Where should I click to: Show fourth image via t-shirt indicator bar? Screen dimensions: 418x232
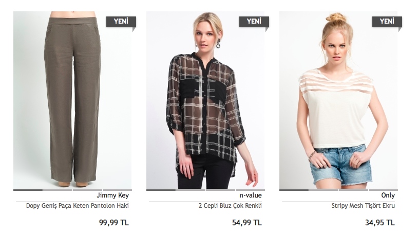pyautogui.click(x=383, y=190)
